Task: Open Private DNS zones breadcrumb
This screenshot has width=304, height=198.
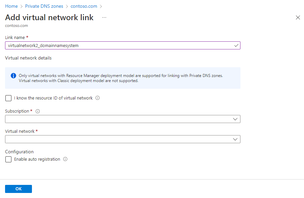Action: tap(44, 6)
